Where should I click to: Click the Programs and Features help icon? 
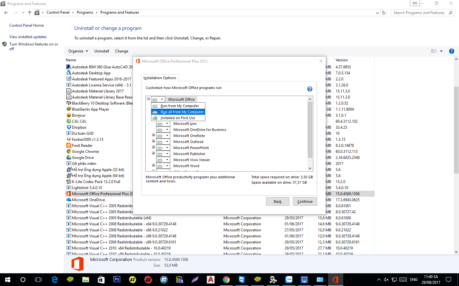(x=451, y=51)
